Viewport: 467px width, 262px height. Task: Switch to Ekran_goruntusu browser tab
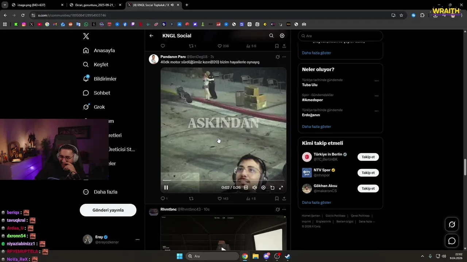(x=95, y=5)
